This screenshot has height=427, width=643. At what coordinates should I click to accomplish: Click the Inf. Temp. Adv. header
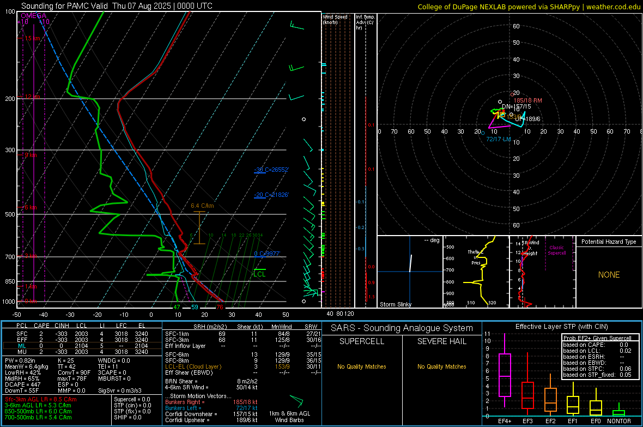tap(365, 22)
